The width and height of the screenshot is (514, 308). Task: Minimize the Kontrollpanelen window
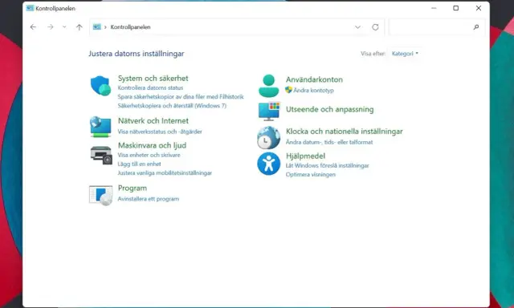click(434, 8)
